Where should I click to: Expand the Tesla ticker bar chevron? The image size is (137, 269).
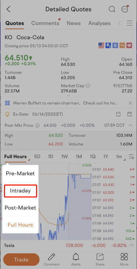131,245
